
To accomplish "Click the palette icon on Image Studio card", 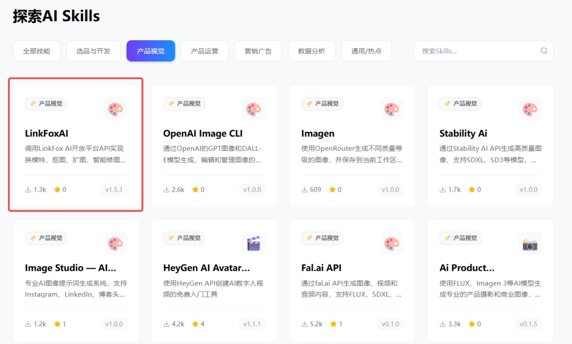I will coord(115,243).
